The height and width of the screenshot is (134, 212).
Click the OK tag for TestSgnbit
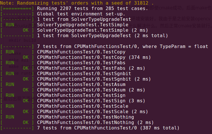[26, 79]
